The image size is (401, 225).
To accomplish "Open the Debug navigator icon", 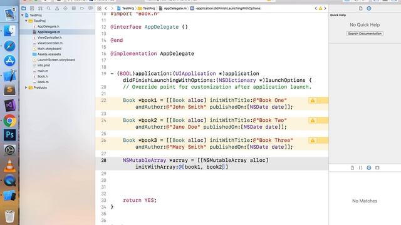I will [74, 8].
